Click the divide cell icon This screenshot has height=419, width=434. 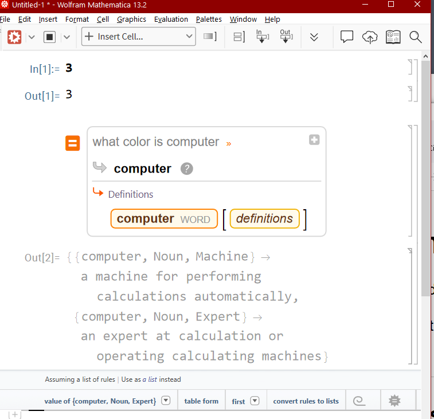(x=239, y=37)
